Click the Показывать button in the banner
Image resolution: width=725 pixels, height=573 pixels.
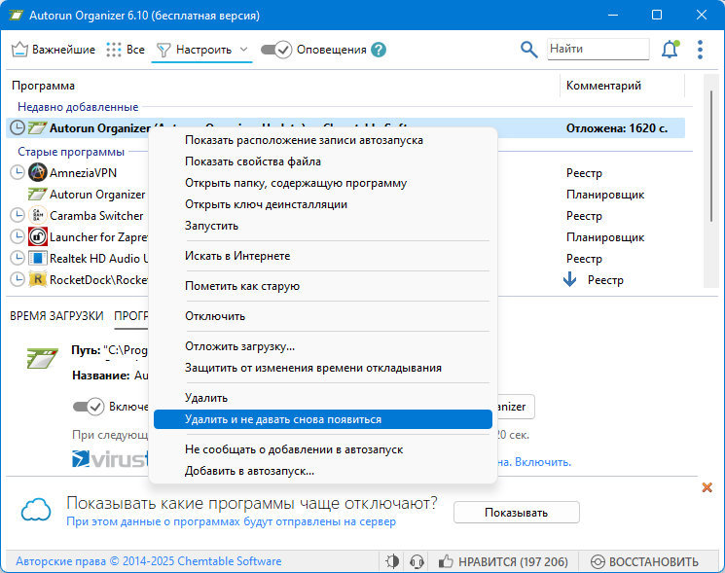517,513
